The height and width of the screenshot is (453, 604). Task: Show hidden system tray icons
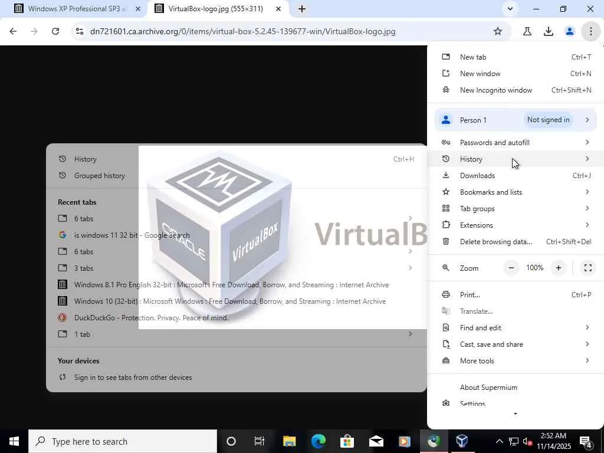tap(499, 441)
